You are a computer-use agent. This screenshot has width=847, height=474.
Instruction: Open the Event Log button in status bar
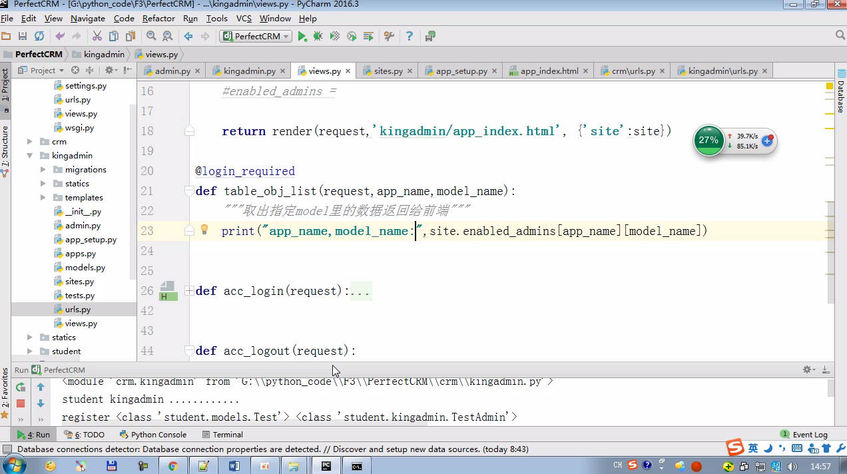[x=804, y=435]
